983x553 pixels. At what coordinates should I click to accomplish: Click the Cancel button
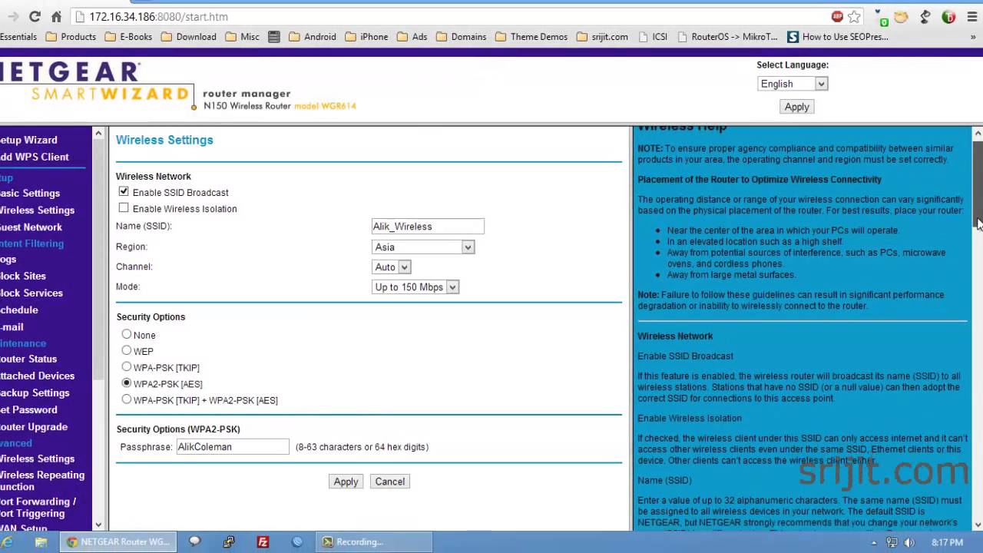389,482
